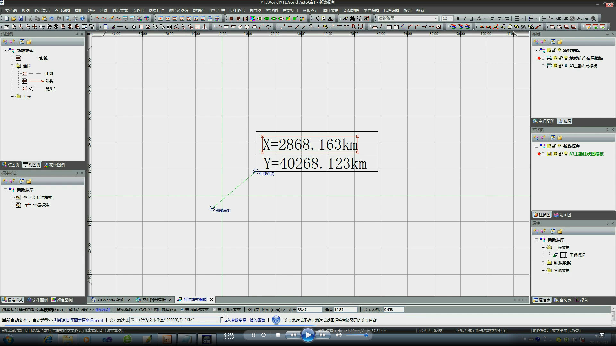Image resolution: width=616 pixels, height=346 pixels.
Task: Expand the 其他数据 folder
Action: [543, 270]
